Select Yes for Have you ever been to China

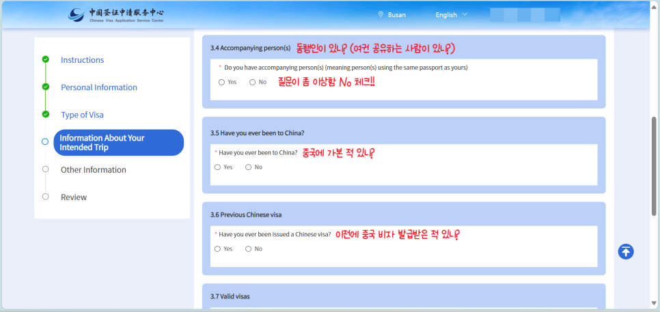[218, 167]
